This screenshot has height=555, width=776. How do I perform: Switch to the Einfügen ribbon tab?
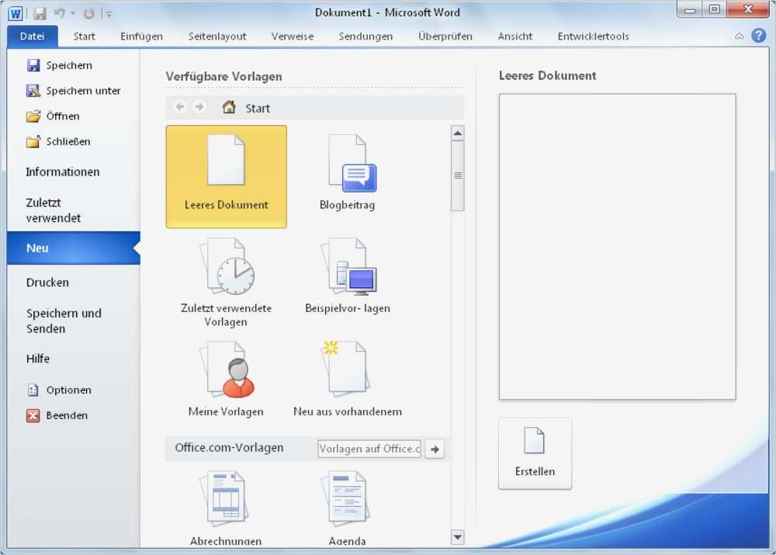pos(141,36)
